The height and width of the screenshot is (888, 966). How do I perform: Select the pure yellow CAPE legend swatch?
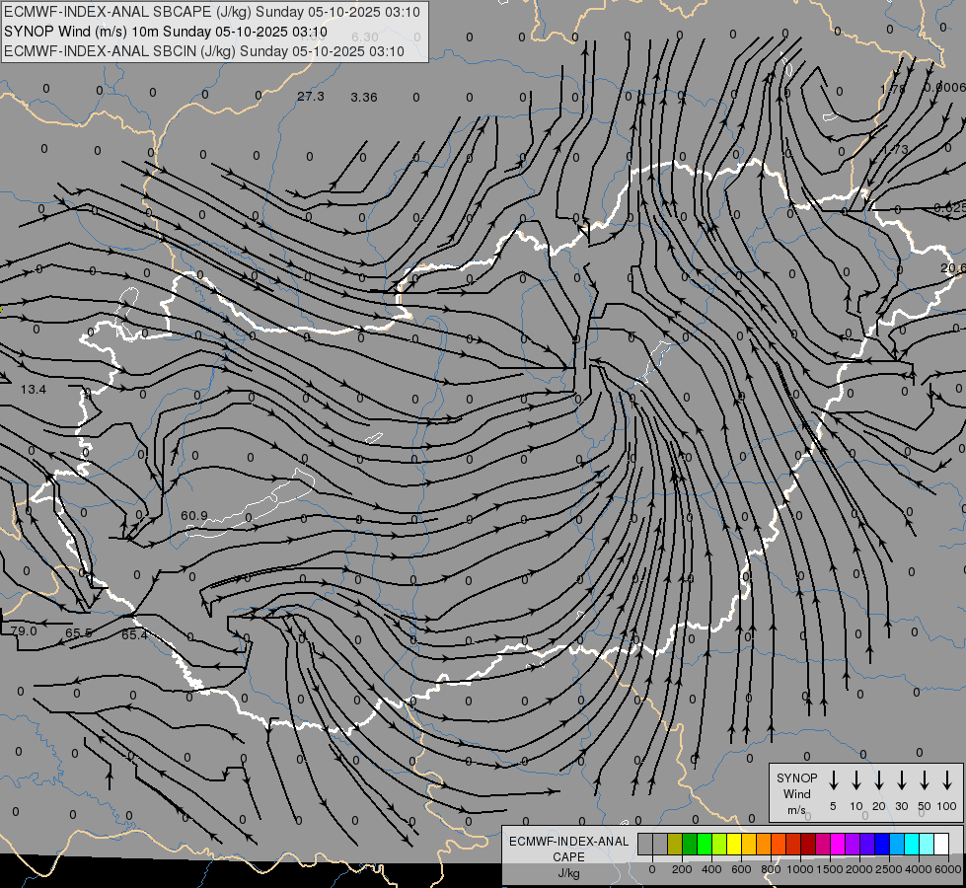734,844
